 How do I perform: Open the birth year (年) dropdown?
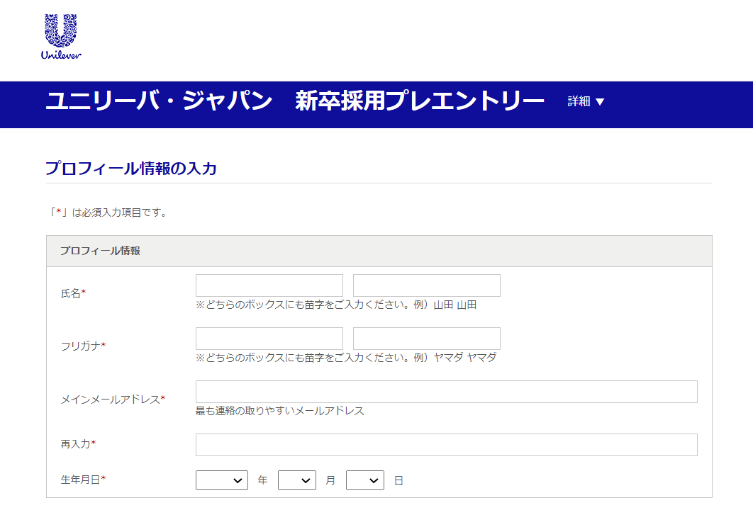(x=222, y=480)
